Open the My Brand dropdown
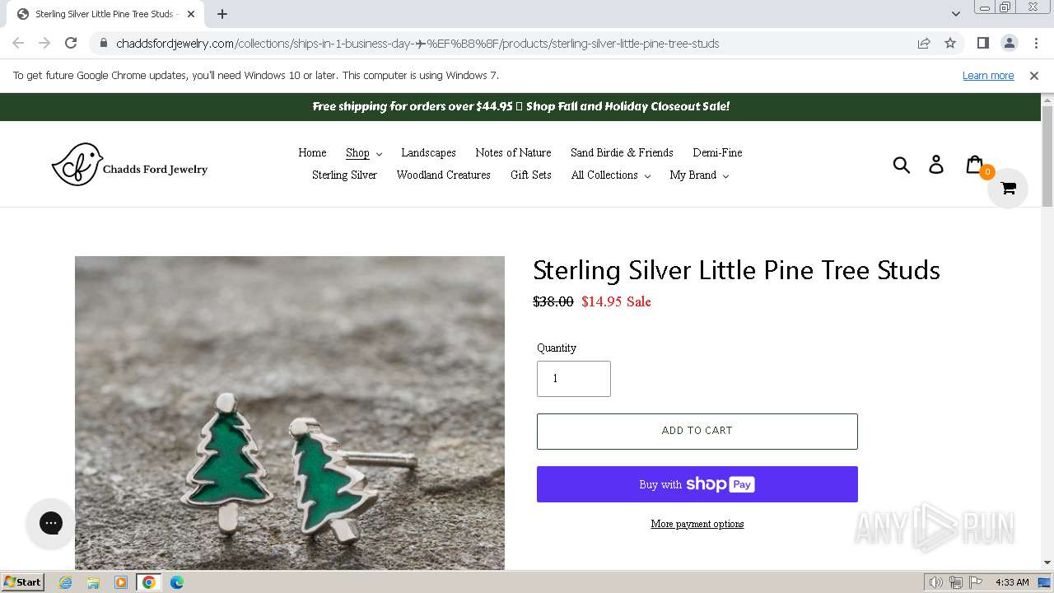Viewport: 1054px width, 593px height. point(698,175)
